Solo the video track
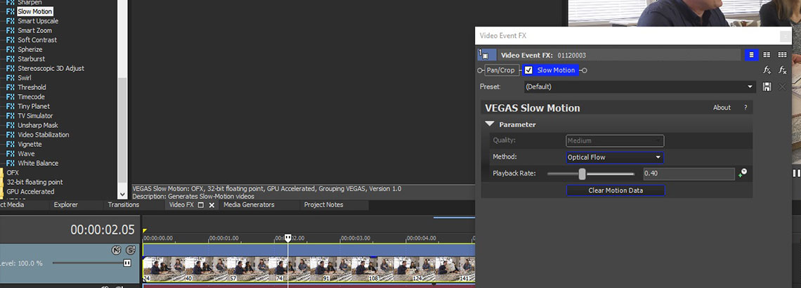The image size is (801, 288). (131, 250)
